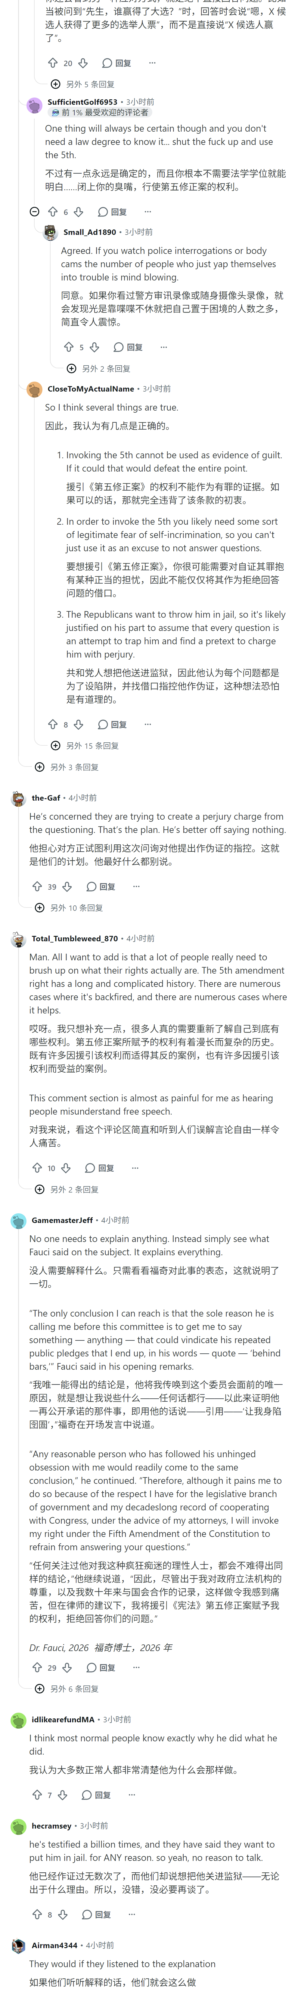Open reply icon under CloseToMyActualName's comment
This screenshot has width=295, height=1991.
pos(113,724)
